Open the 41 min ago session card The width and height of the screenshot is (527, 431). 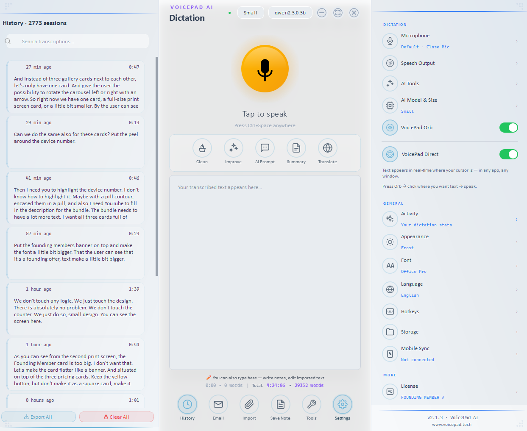pyautogui.click(x=75, y=197)
